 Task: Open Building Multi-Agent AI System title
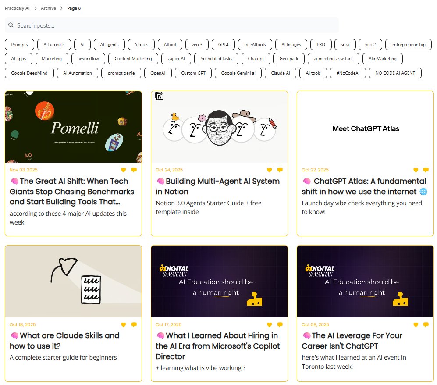click(x=218, y=186)
